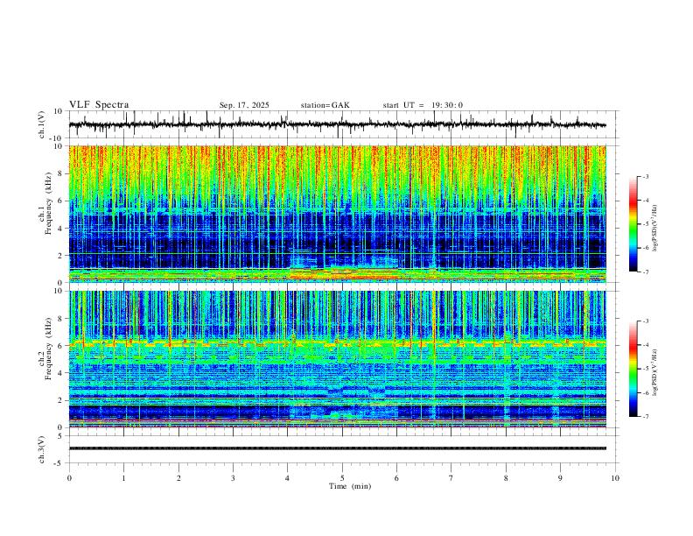Click the 'start UT = 19:30:0' text
Image resolution: width=693 pixels, height=536 pixels.
(423, 105)
